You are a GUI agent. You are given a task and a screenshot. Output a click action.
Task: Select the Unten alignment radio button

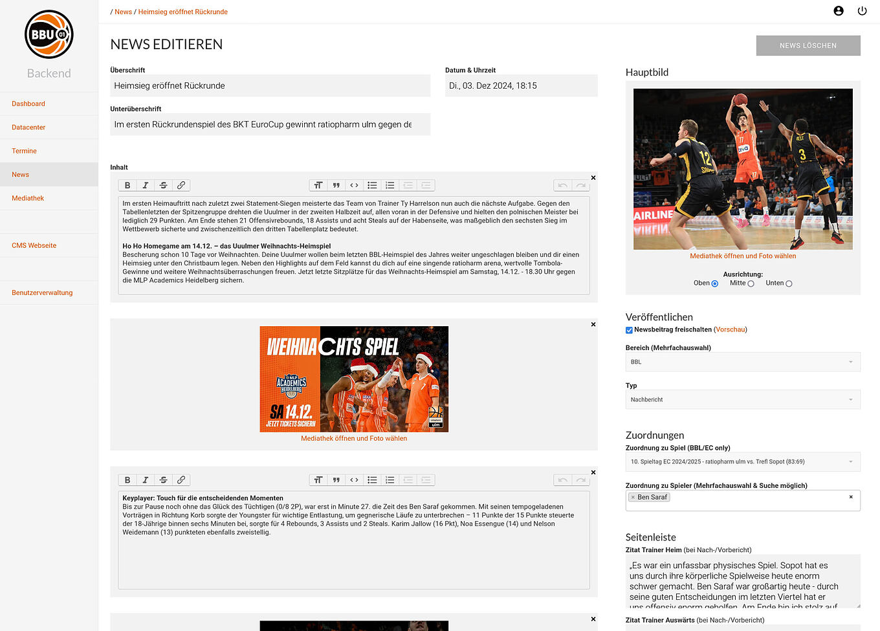789,283
